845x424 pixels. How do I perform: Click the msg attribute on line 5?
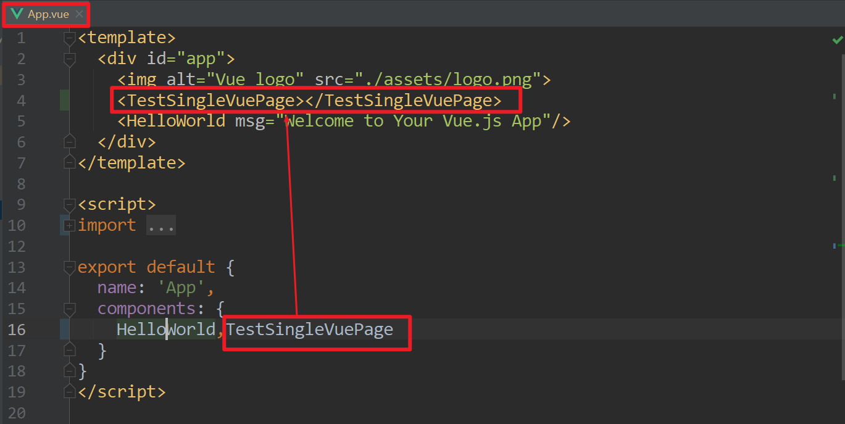click(250, 121)
